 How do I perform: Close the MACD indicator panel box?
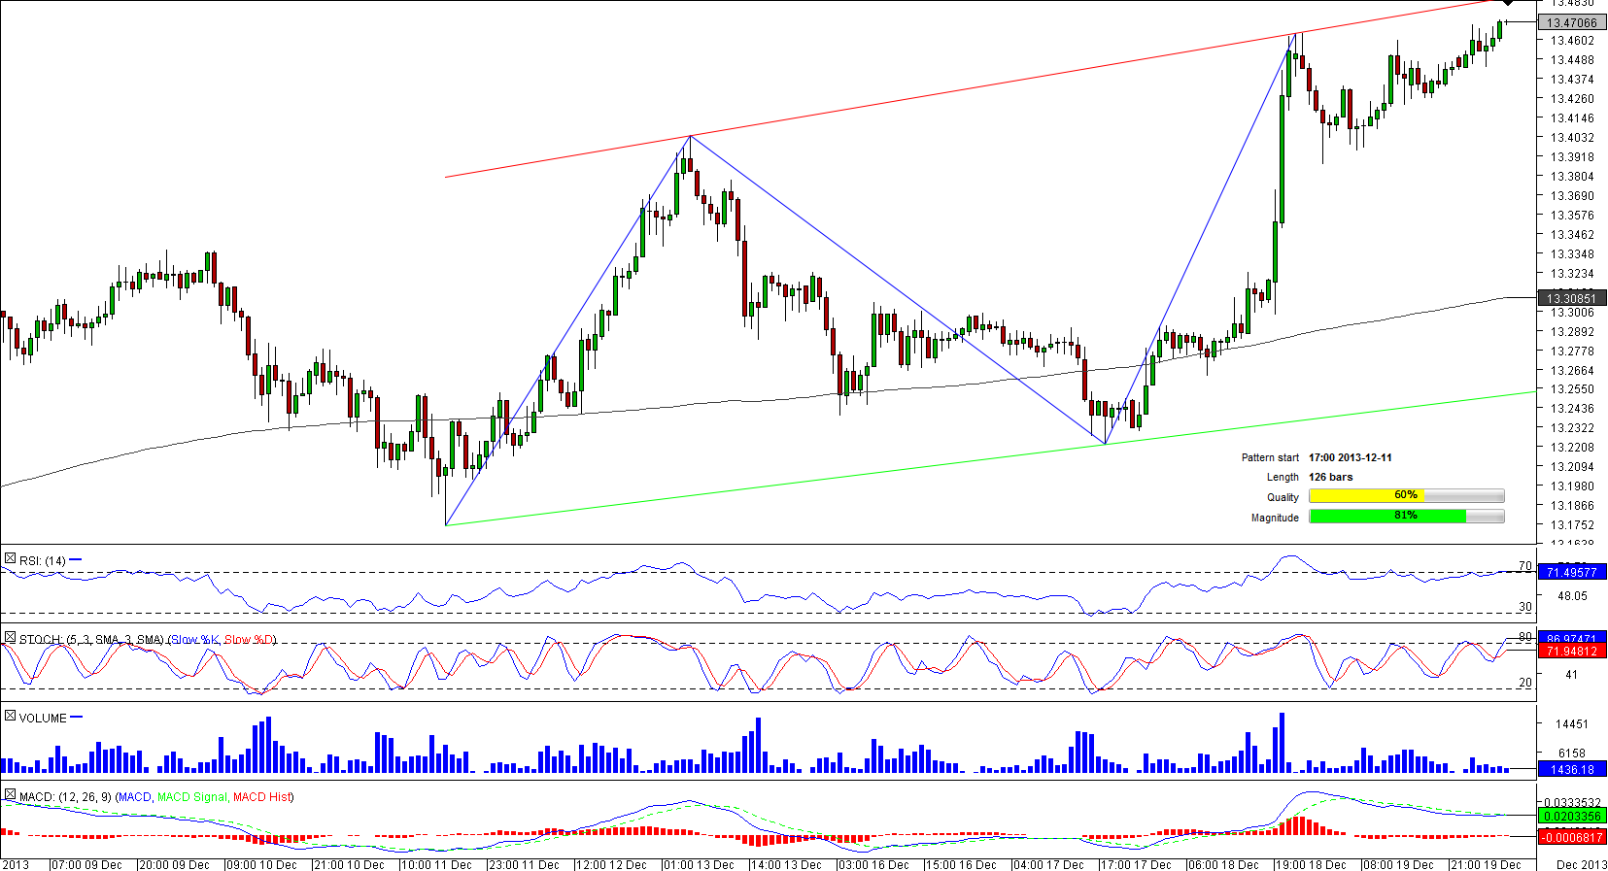coord(10,795)
